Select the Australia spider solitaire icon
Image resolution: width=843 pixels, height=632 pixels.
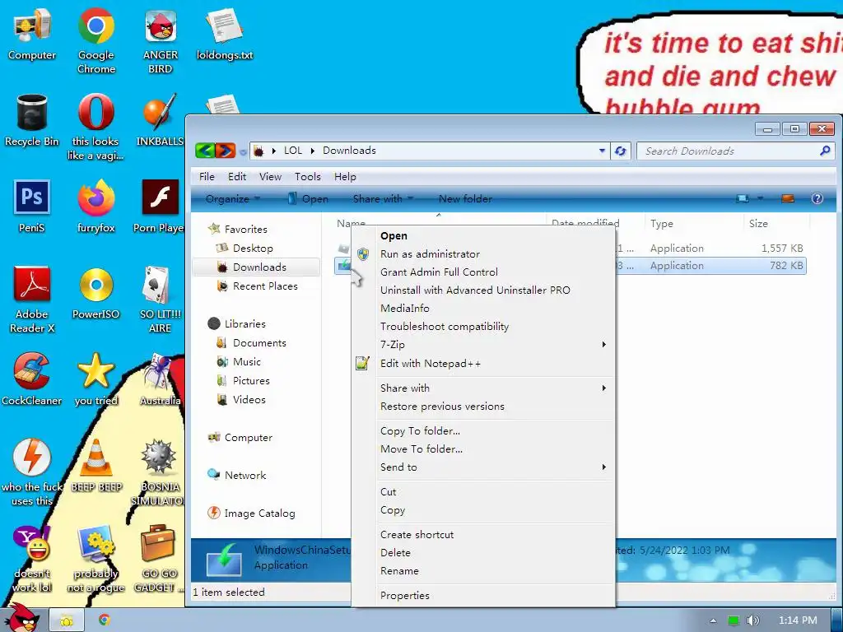point(161,379)
